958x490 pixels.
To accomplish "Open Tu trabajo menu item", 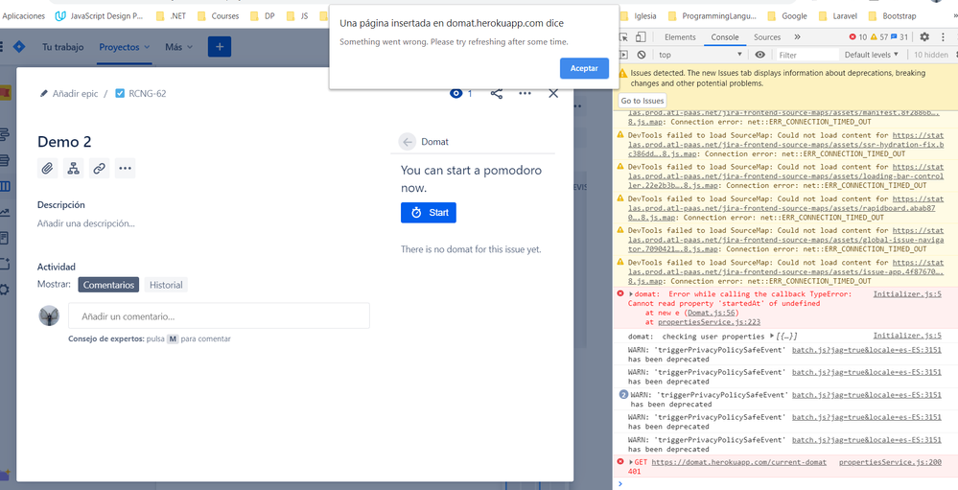I will coord(62,46).
